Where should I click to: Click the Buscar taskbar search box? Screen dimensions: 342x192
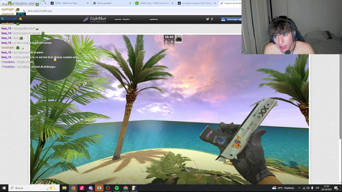pos(34,188)
